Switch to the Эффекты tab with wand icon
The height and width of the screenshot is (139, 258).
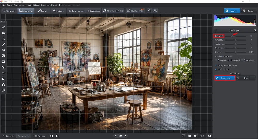pos(58,11)
